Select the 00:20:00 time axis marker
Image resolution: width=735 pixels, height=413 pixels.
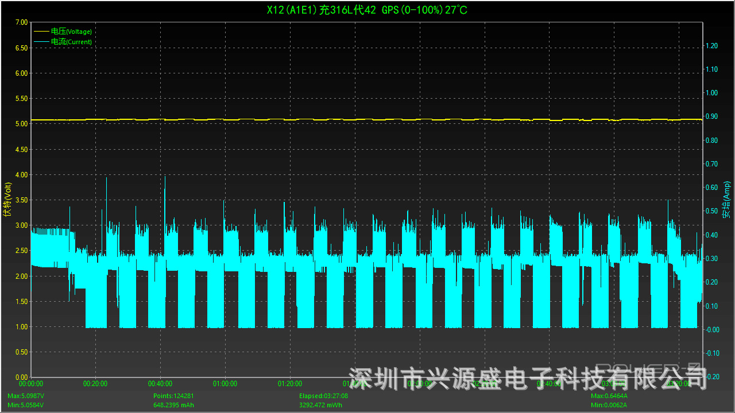click(x=95, y=384)
